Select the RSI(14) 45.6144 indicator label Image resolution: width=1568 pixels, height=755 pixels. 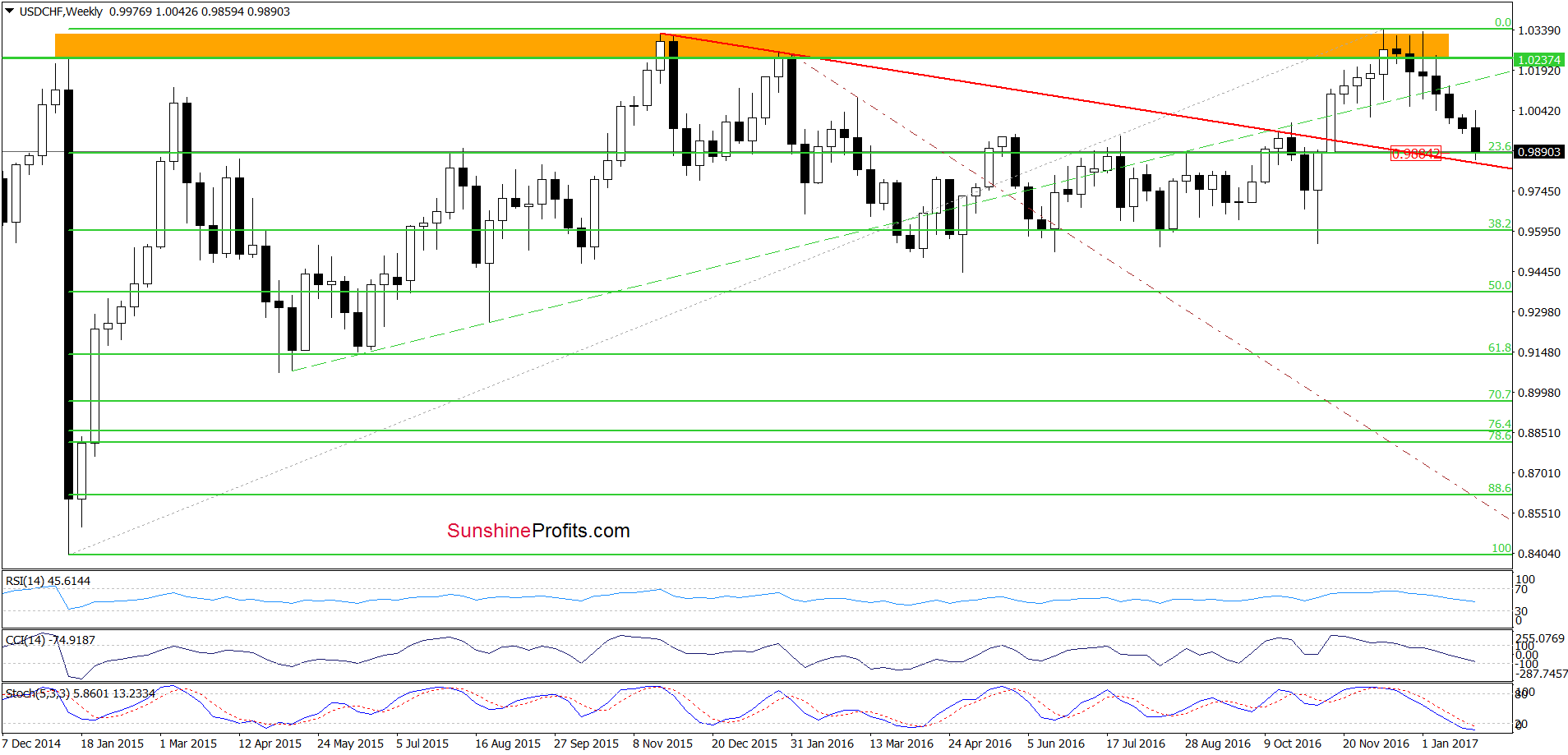pos(48,581)
